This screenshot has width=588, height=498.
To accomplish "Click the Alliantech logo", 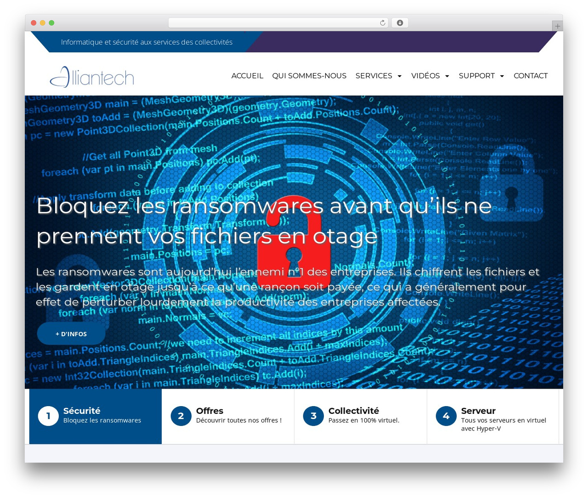I will tap(92, 77).
